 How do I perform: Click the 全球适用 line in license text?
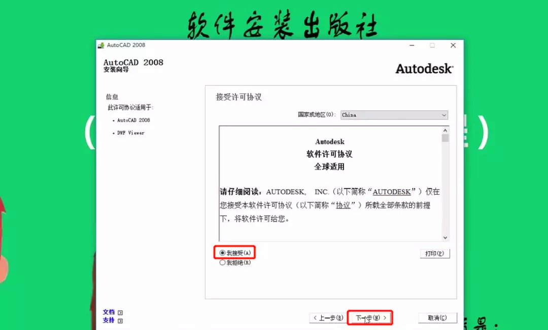click(x=329, y=167)
